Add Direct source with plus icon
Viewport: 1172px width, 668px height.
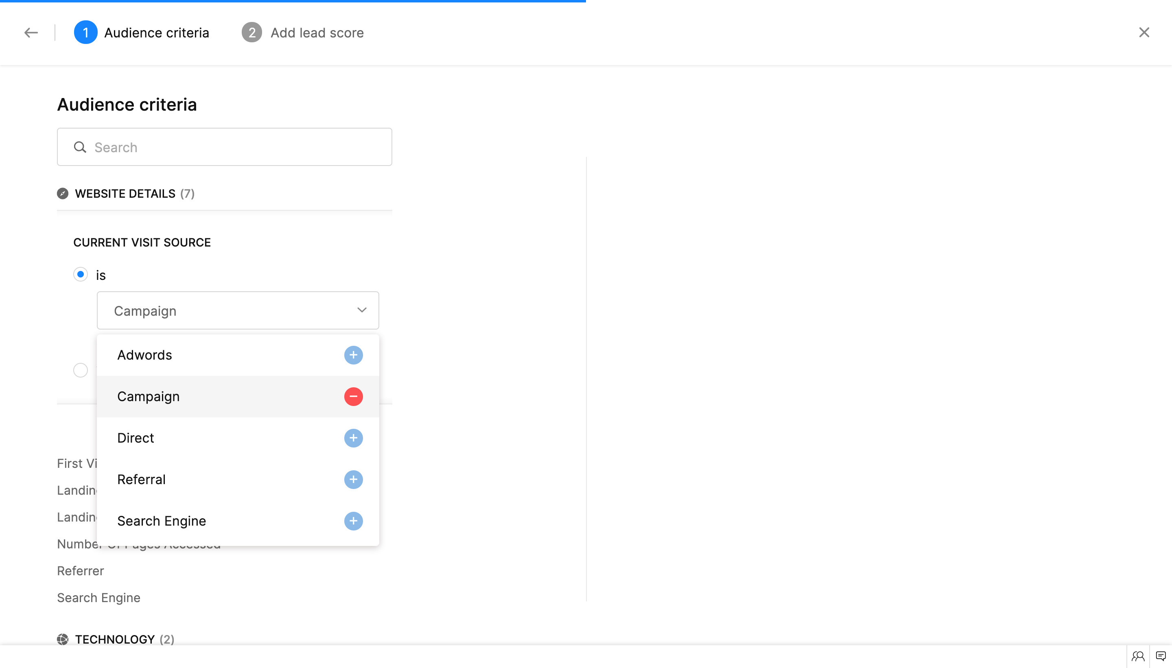click(353, 438)
